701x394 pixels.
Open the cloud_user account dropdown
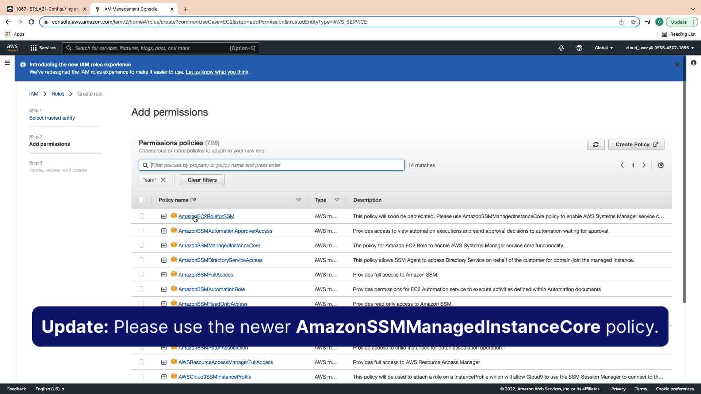click(660, 48)
